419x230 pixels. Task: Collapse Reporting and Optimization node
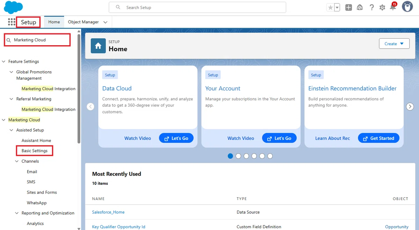tap(17, 213)
